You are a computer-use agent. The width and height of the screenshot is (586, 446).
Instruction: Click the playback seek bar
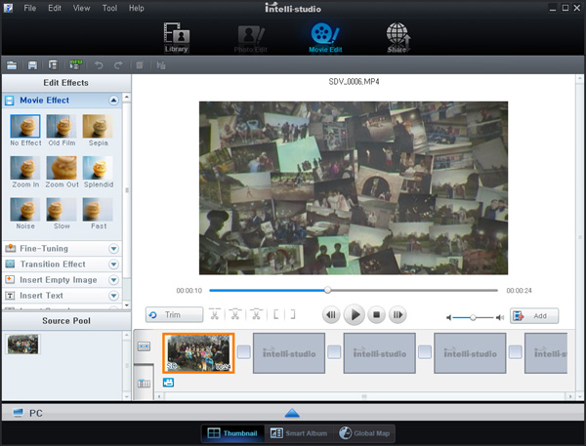pos(354,290)
